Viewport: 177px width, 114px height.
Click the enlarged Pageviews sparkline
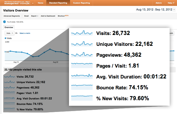tap(82, 55)
